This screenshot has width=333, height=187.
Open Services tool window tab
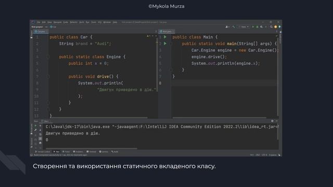pos(104,152)
